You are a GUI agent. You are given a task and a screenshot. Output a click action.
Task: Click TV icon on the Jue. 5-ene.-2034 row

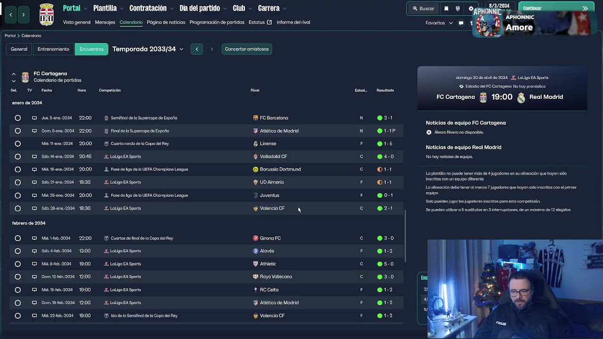click(x=34, y=118)
